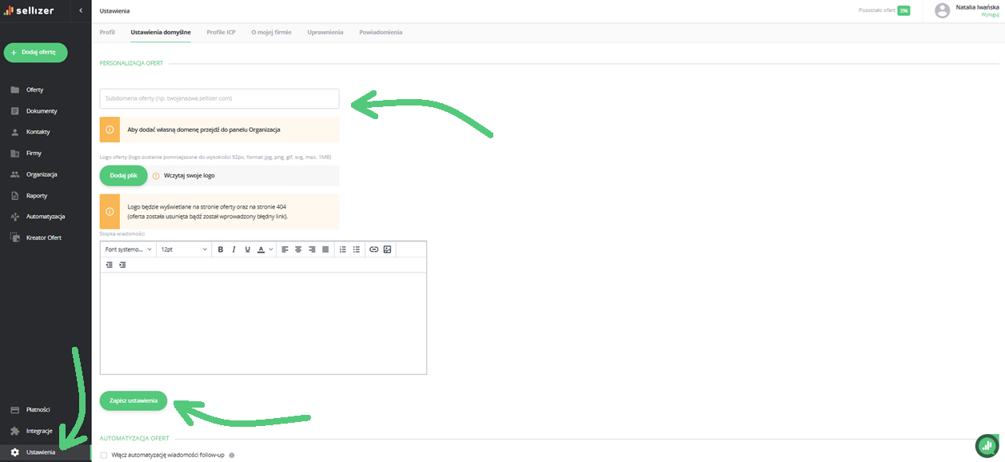The image size is (1005, 462).
Task: Open the Powiadomienia tab
Action: [381, 32]
